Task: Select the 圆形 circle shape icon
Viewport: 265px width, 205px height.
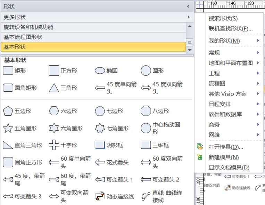Action: (146, 70)
